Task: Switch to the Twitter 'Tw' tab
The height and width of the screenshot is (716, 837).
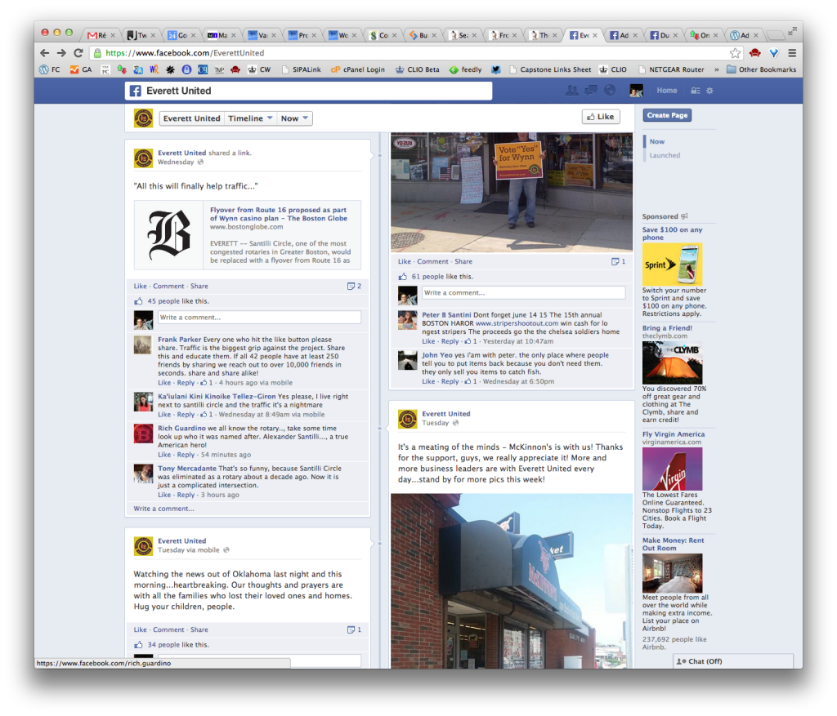Action: (x=141, y=35)
